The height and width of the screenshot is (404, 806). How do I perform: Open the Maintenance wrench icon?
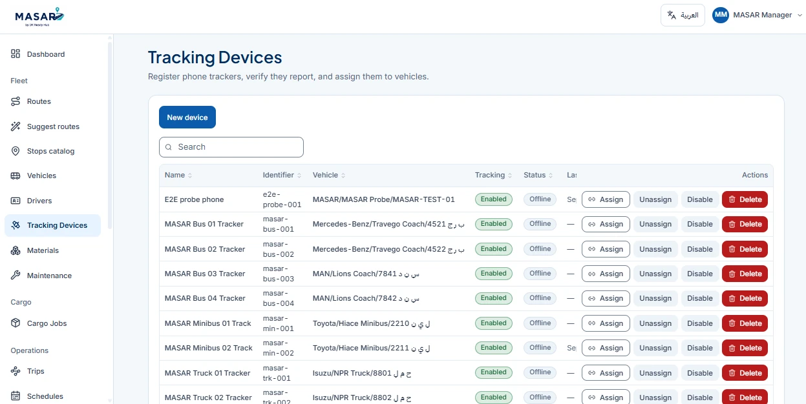[16, 276]
